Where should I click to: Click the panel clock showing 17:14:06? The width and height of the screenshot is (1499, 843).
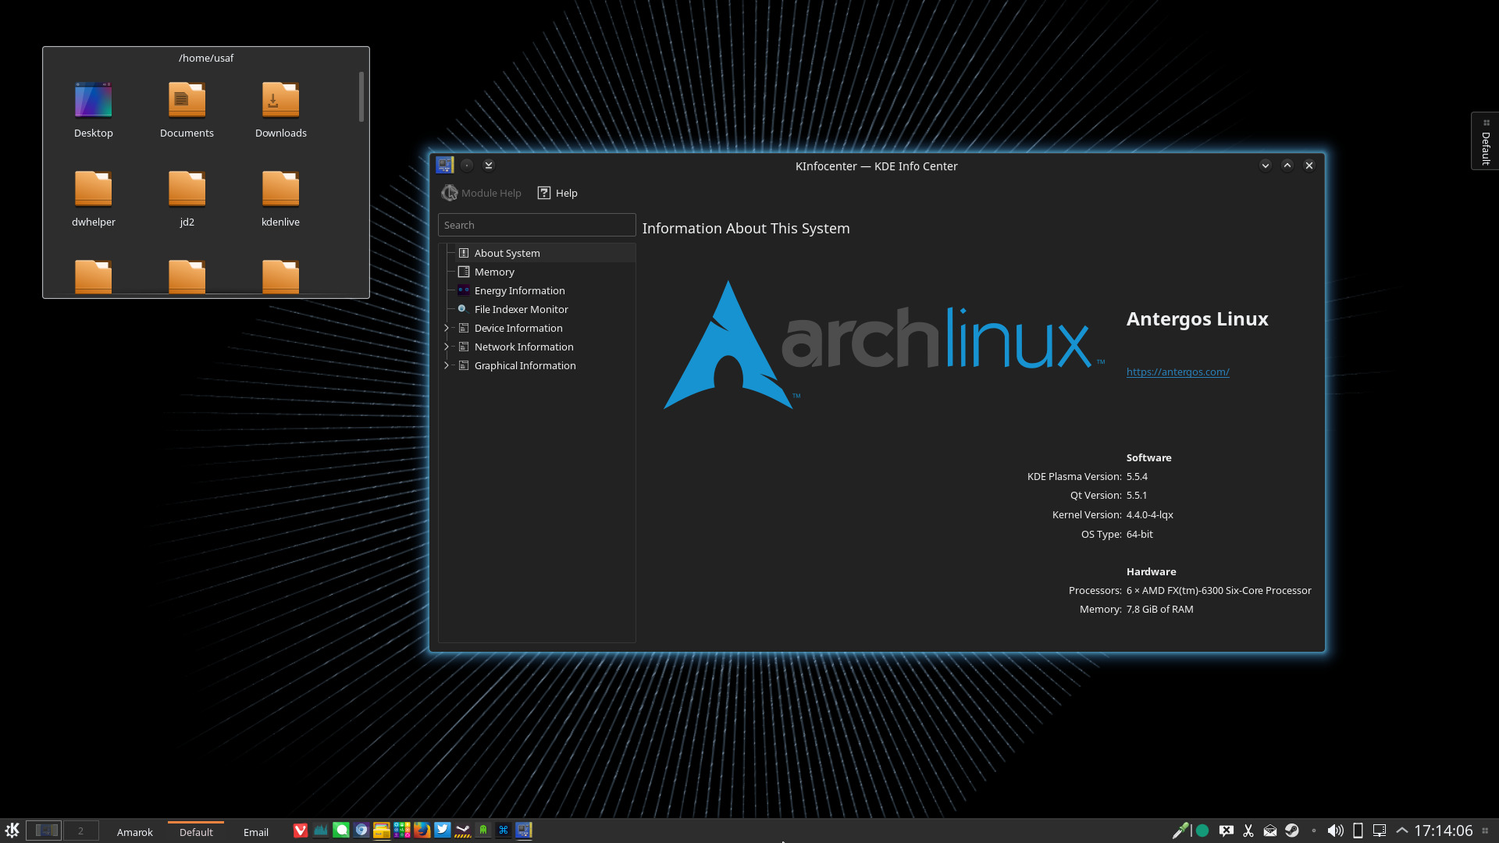[1443, 831]
